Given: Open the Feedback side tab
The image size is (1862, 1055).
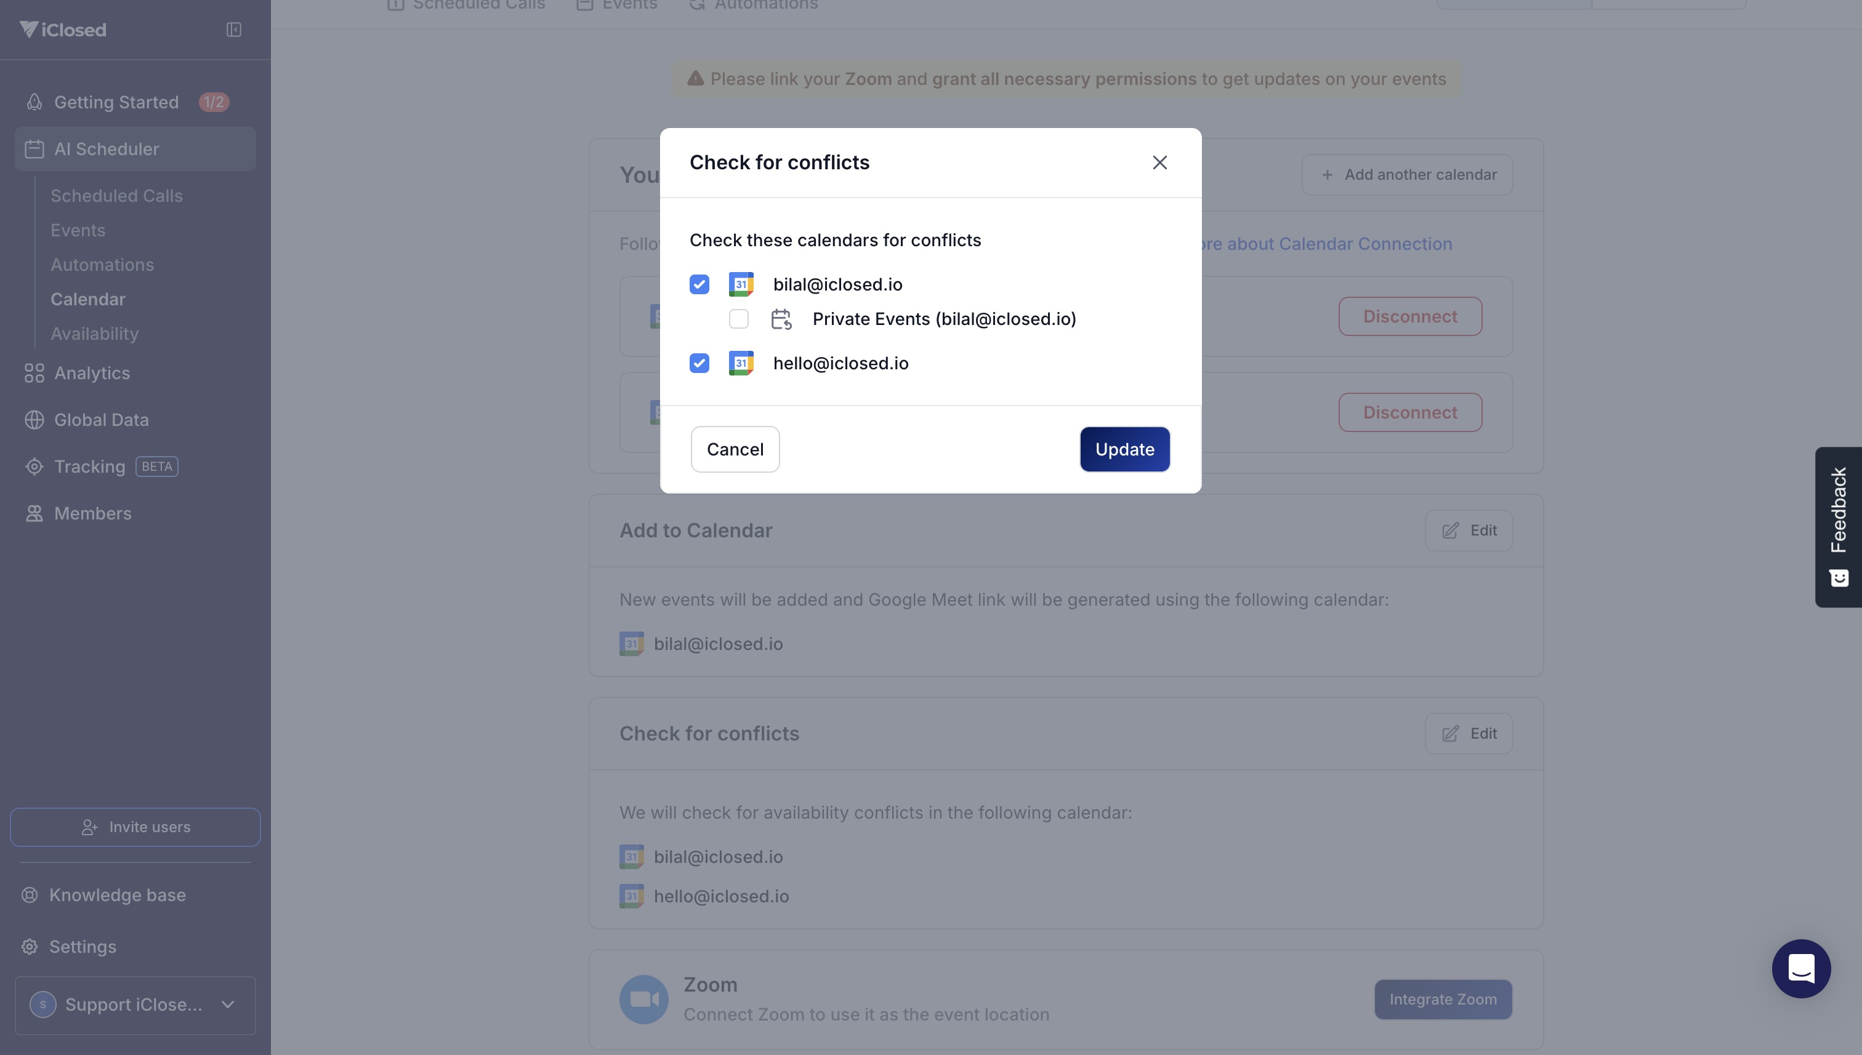Looking at the screenshot, I should pyautogui.click(x=1837, y=527).
